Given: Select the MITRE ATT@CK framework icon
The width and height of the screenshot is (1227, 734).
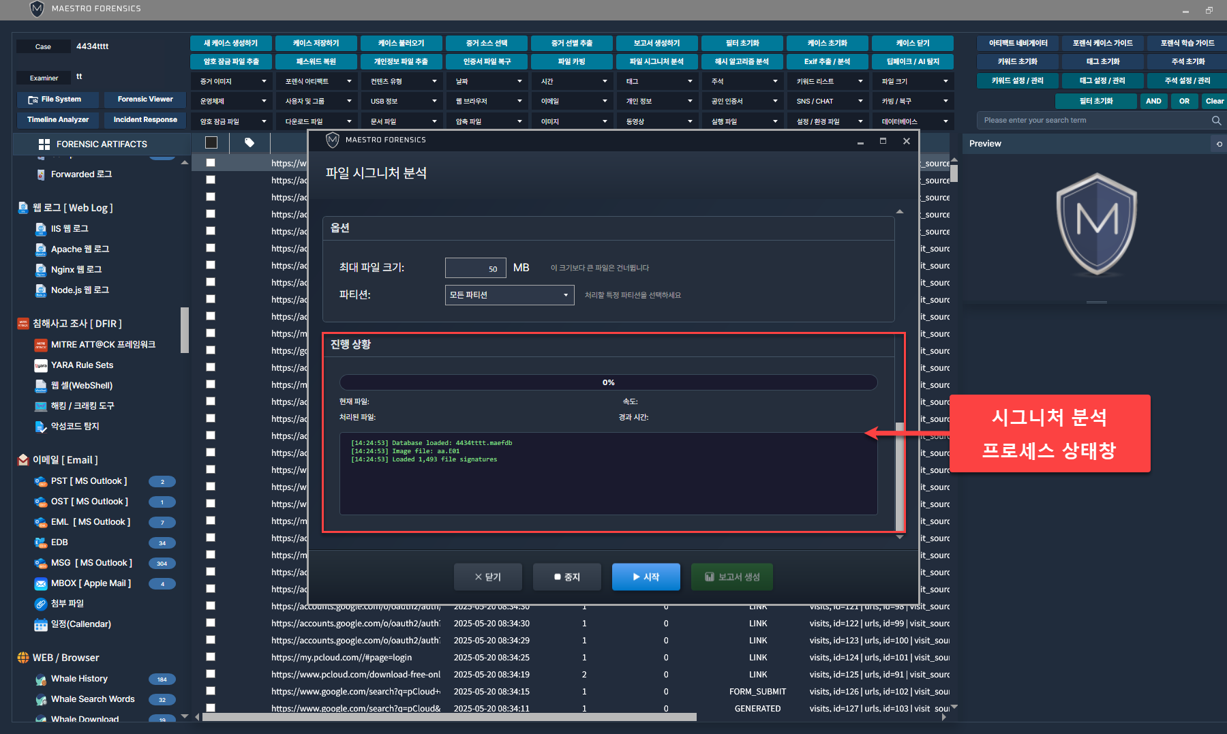Looking at the screenshot, I should click(x=41, y=345).
